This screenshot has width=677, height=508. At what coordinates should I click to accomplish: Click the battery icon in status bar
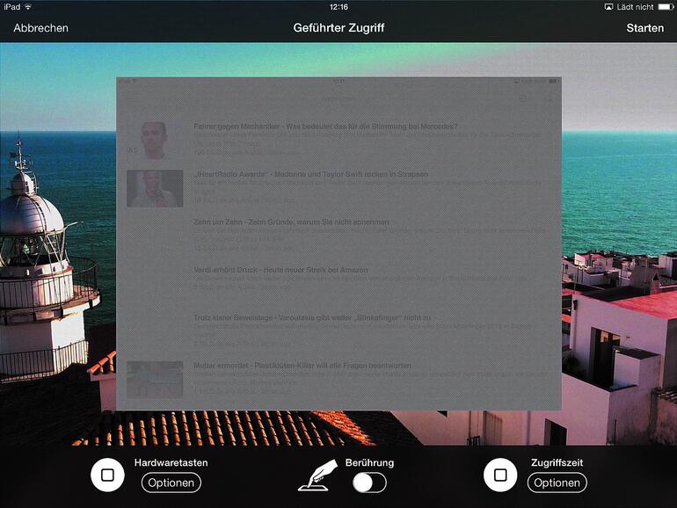click(666, 7)
